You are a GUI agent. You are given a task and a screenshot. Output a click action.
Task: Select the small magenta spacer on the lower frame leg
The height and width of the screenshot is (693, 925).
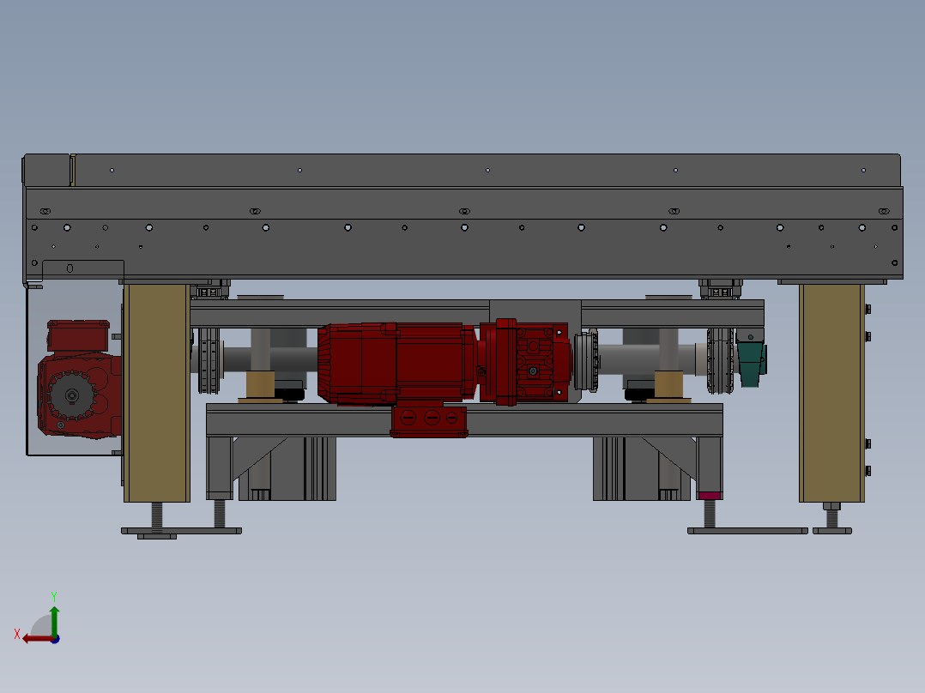(x=709, y=496)
